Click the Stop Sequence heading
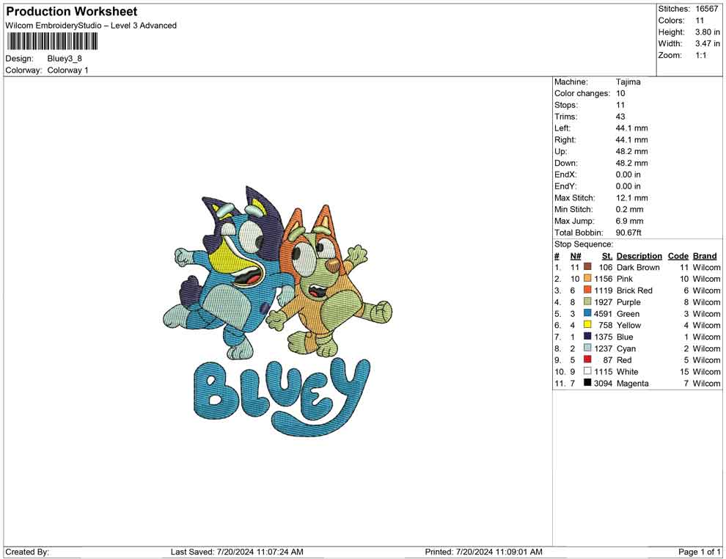The width and height of the screenshot is (726, 559). tap(584, 244)
